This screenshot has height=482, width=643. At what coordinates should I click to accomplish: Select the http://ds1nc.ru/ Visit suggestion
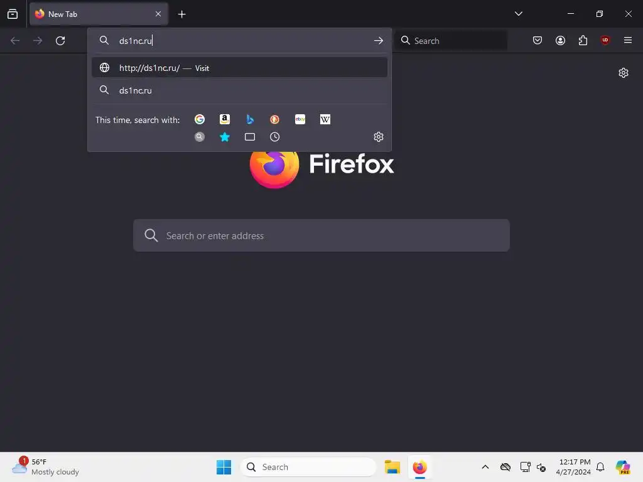pos(239,68)
